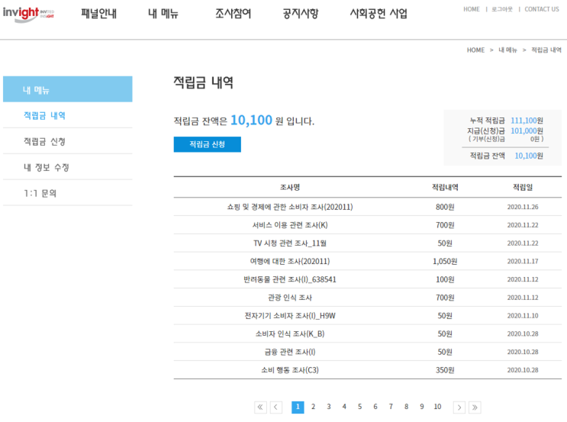Go to page 10
Image resolution: width=567 pixels, height=422 pixels.
(437, 407)
